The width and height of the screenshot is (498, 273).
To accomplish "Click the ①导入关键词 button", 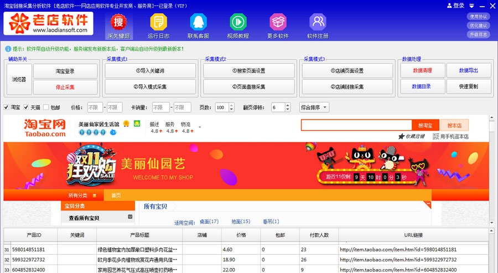I will click(x=150, y=71).
